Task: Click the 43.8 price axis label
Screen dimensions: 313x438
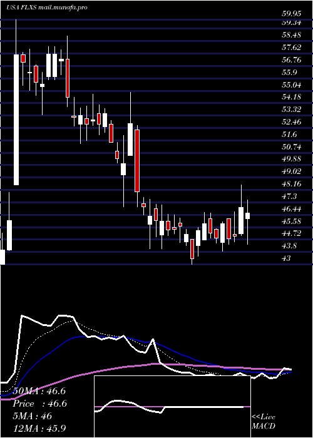Action: coord(289,246)
